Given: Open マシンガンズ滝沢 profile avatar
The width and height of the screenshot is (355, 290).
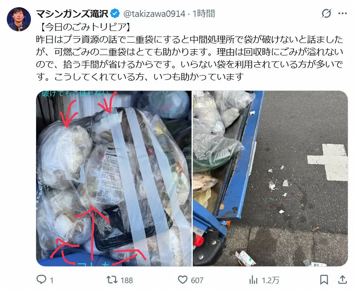Looking at the screenshot, I should click(x=19, y=19).
